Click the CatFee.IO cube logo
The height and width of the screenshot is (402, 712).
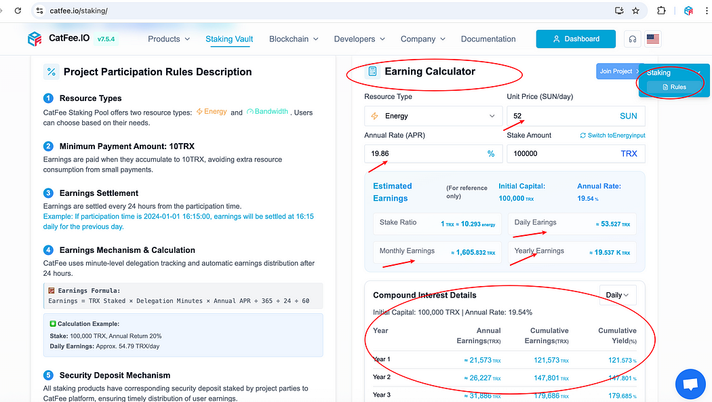pos(35,39)
